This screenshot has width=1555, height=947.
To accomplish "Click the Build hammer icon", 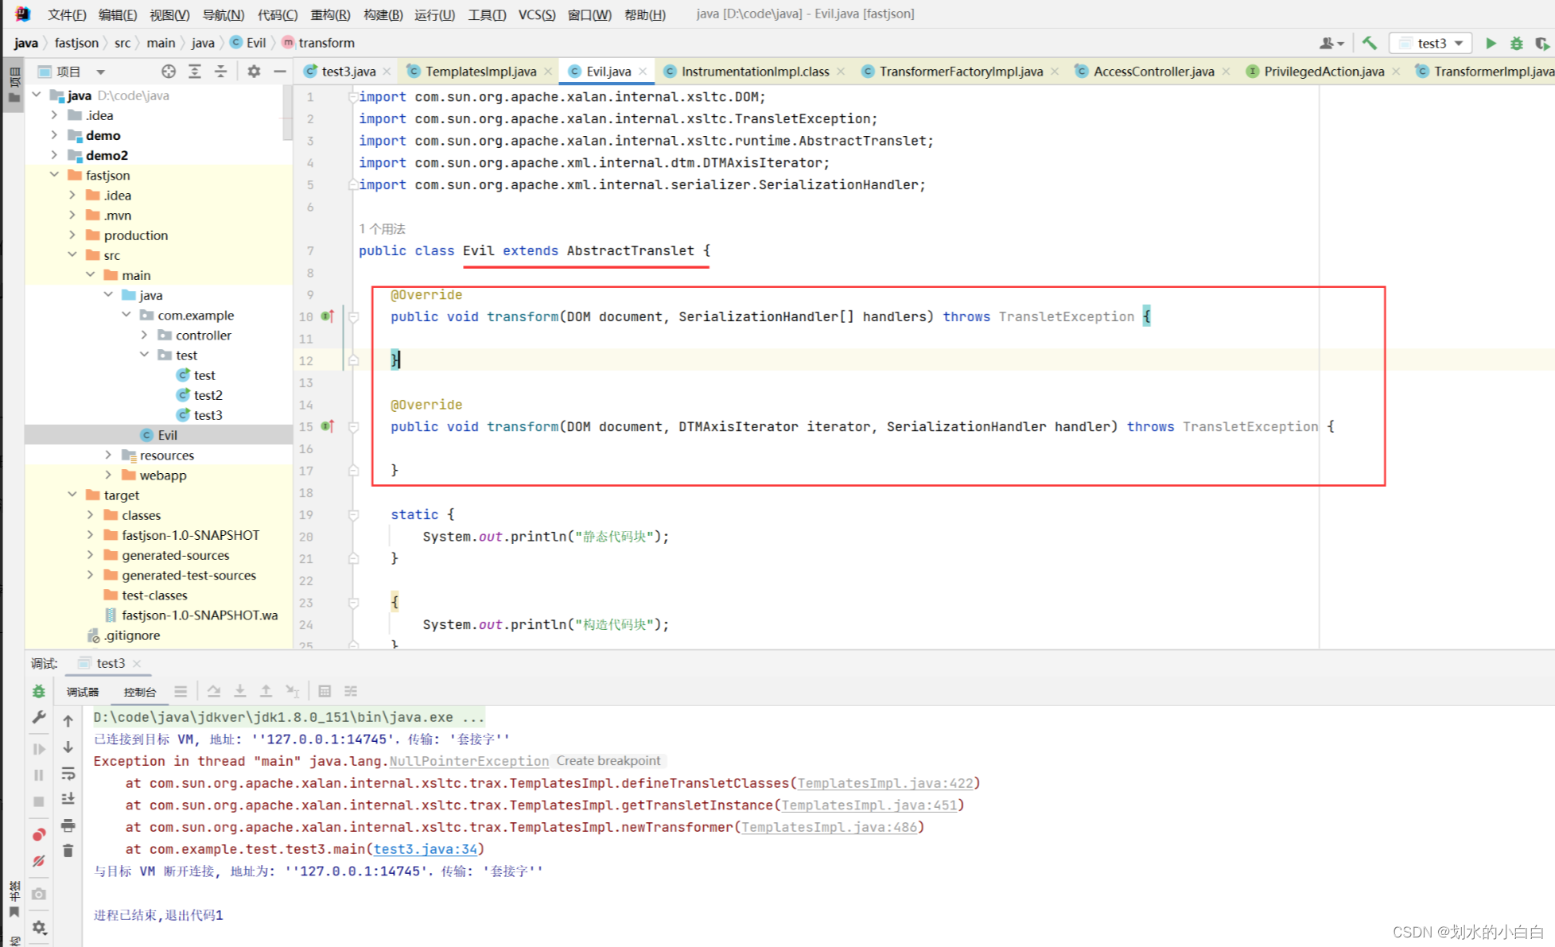I will point(1369,43).
